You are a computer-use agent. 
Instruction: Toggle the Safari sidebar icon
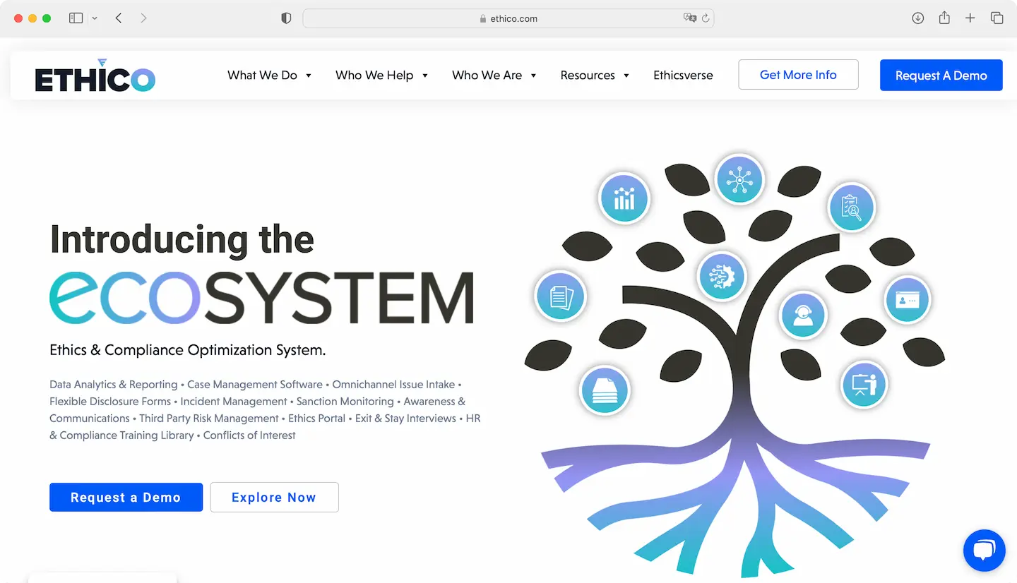click(76, 18)
